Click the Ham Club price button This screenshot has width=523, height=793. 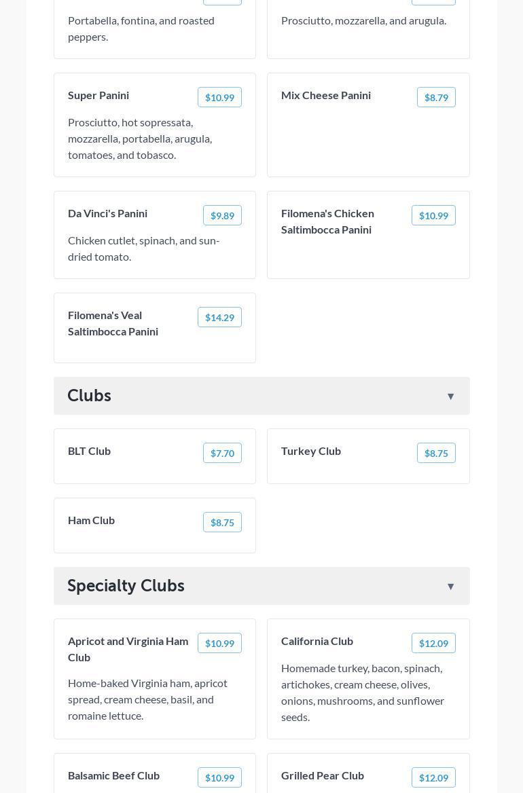click(222, 523)
